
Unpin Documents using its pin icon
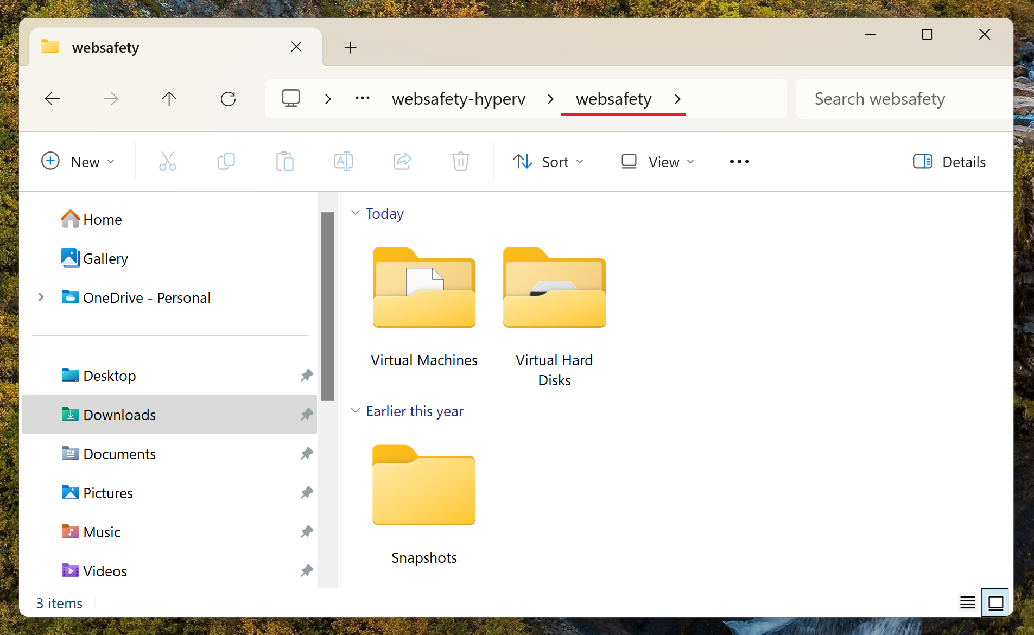click(307, 453)
